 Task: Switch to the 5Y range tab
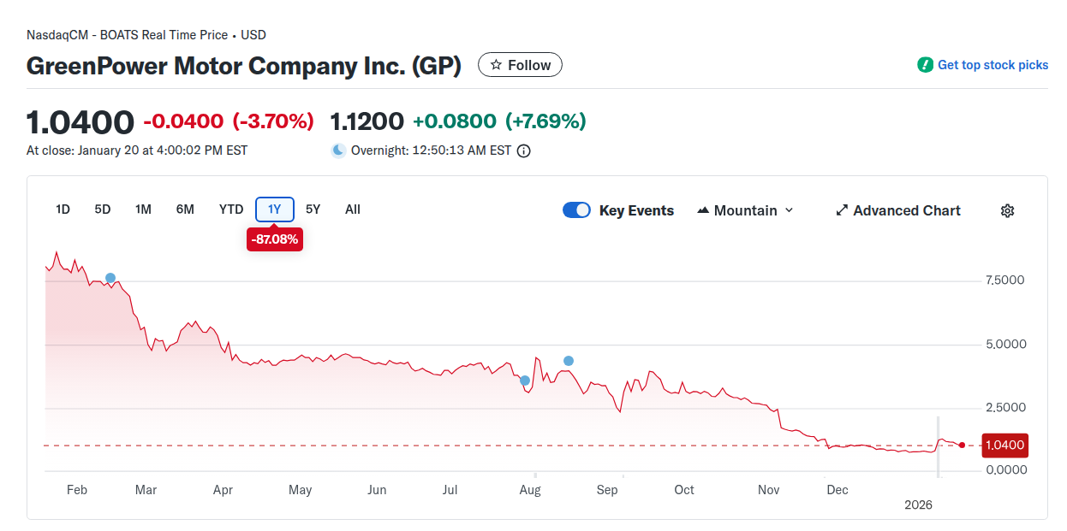313,209
